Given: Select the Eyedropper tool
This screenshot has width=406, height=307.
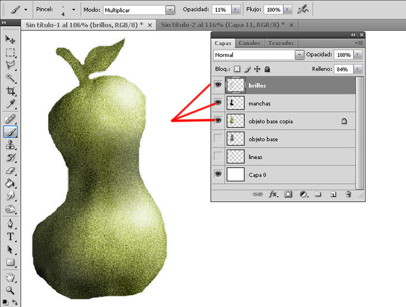Looking at the screenshot, I should pyautogui.click(x=10, y=104).
